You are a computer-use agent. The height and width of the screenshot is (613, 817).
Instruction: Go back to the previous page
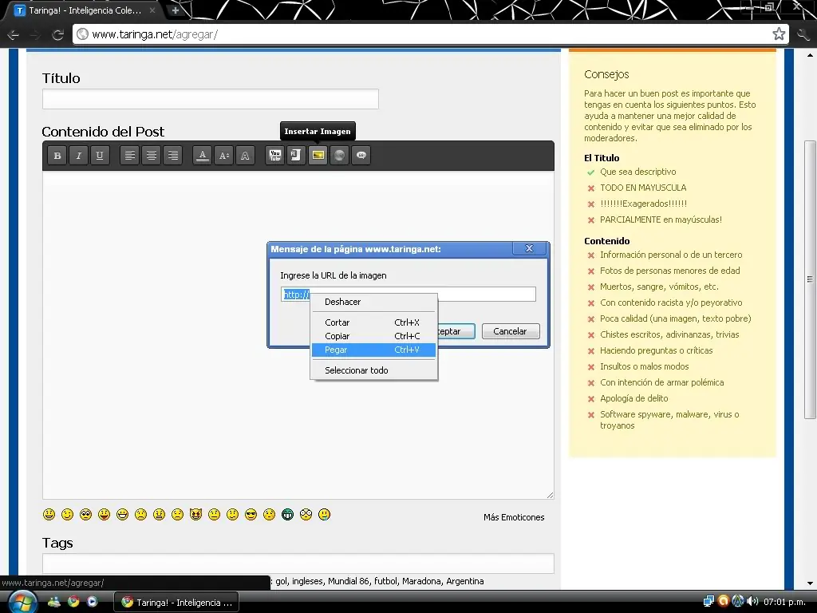(14, 35)
